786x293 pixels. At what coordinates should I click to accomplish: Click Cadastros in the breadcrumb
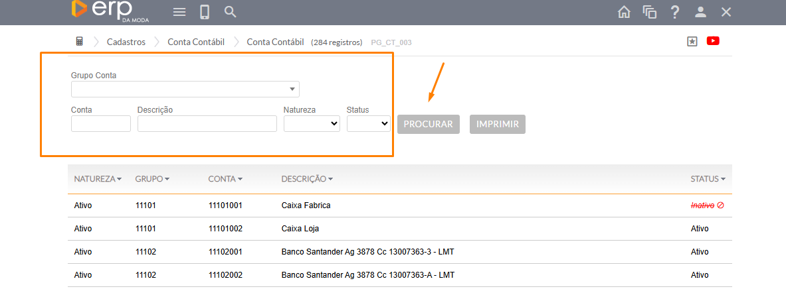pos(126,42)
